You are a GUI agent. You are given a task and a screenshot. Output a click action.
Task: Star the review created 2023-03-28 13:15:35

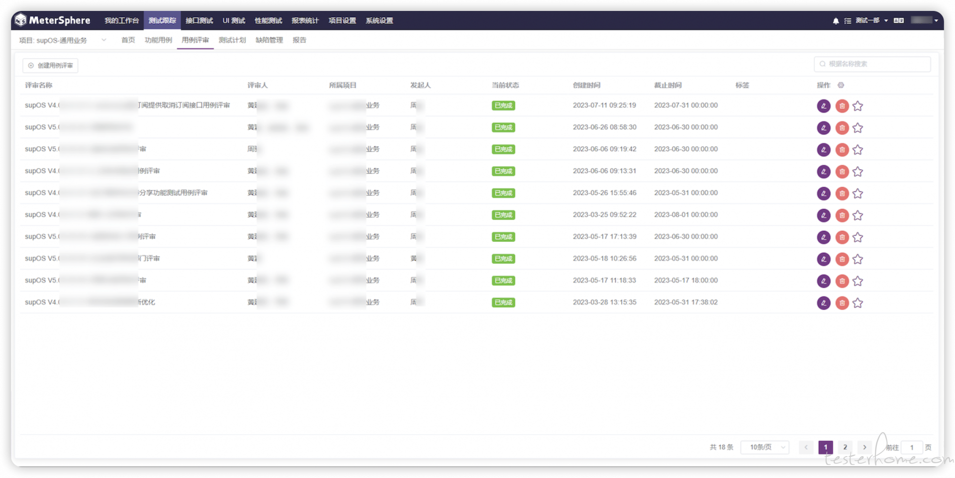858,303
